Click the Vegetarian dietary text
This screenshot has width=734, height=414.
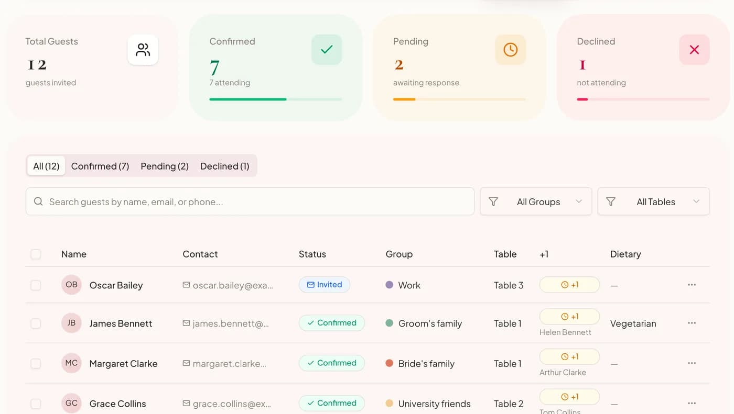(x=633, y=323)
